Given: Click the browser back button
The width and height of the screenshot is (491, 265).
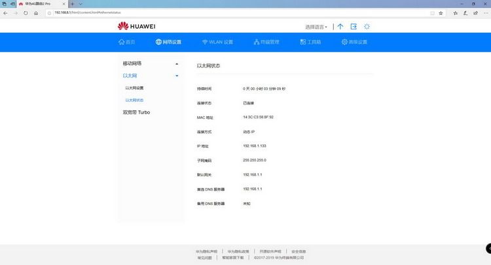Looking at the screenshot, I should (5, 13).
